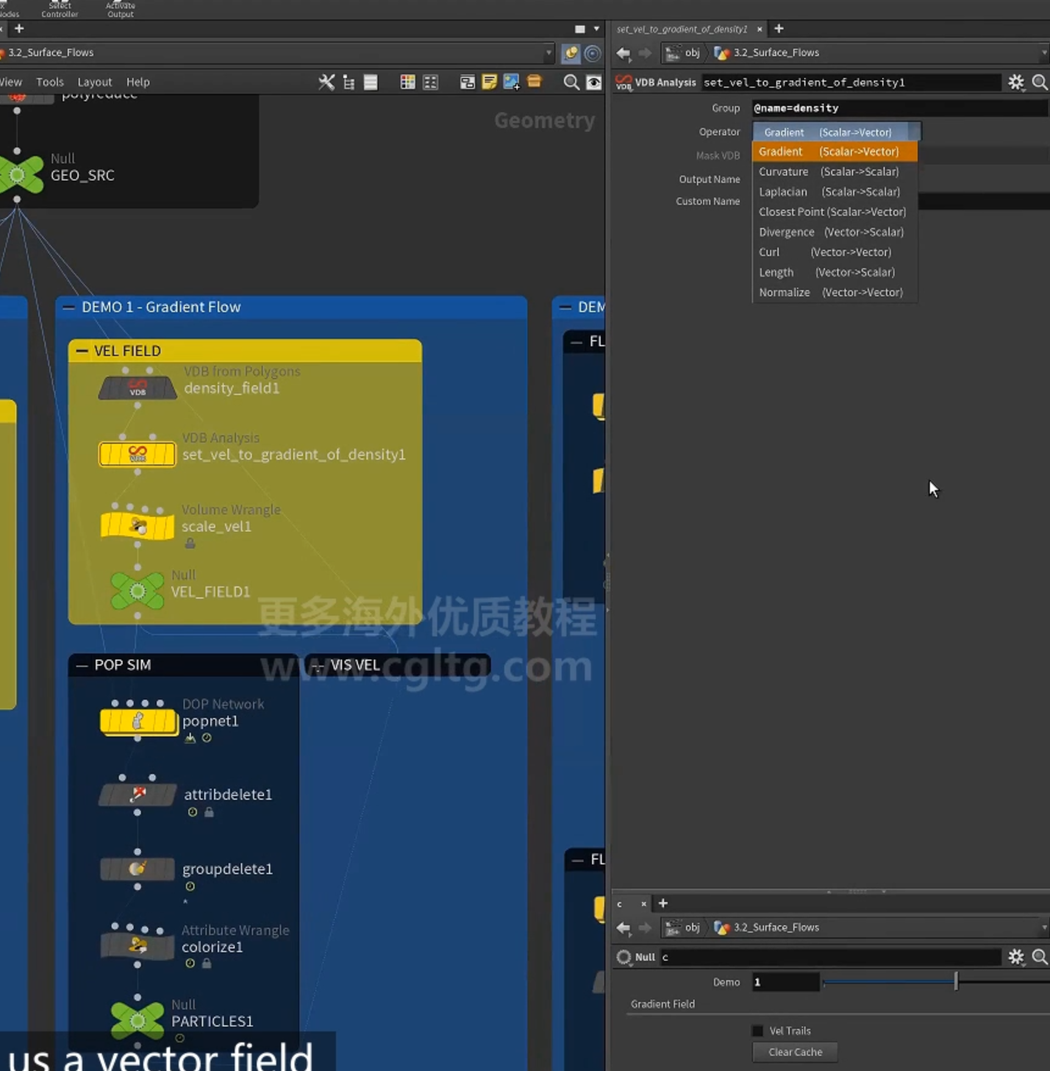The height and width of the screenshot is (1071, 1050).
Task: Open the Tools menu
Action: [49, 82]
